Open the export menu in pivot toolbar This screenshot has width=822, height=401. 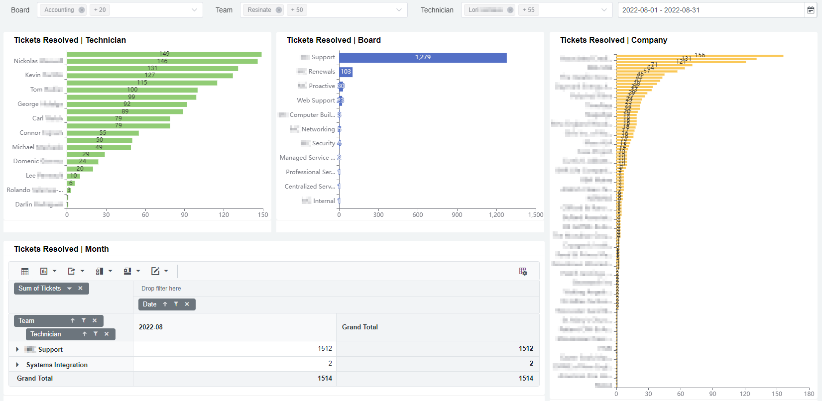pyautogui.click(x=76, y=271)
